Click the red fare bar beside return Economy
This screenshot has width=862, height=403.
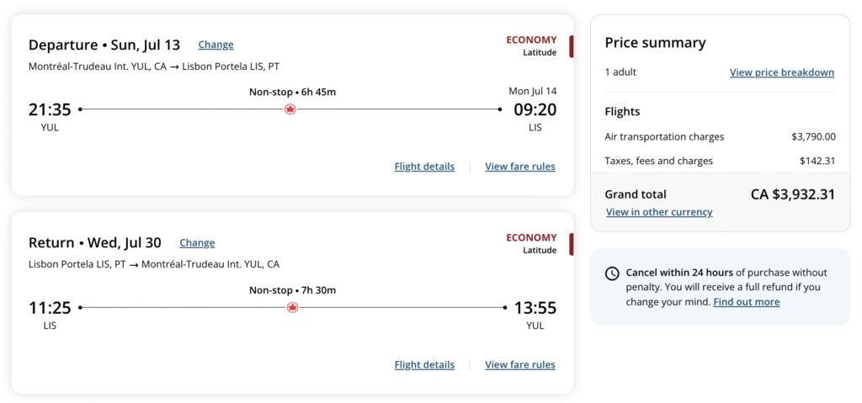tap(572, 245)
